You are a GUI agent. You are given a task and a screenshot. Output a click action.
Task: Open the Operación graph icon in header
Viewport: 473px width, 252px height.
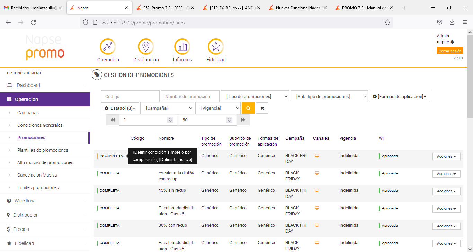pyautogui.click(x=108, y=46)
